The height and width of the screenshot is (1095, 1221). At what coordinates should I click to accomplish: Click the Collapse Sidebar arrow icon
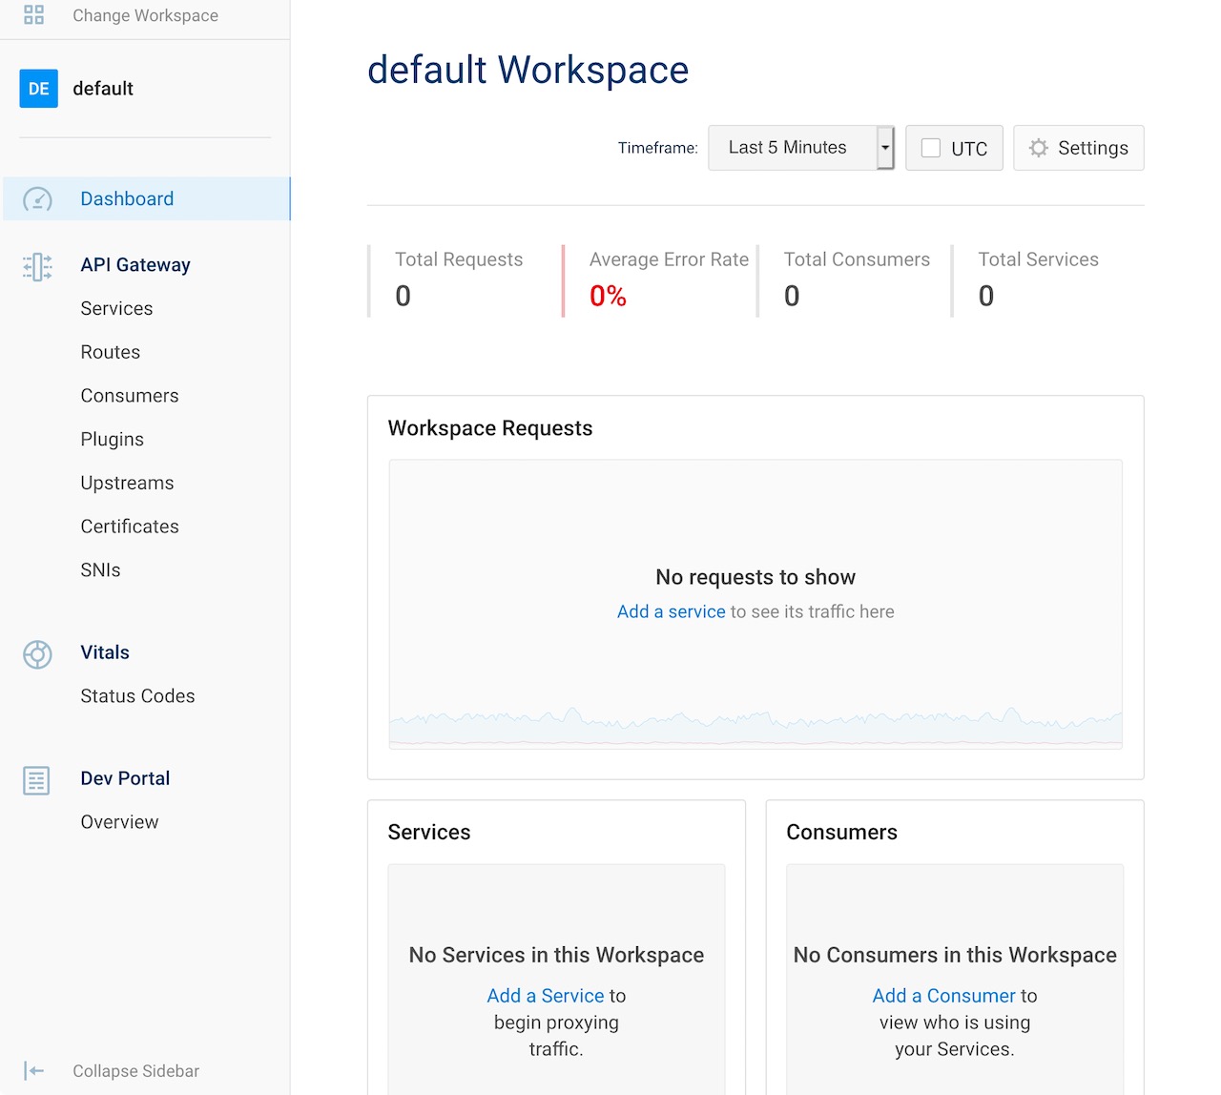[34, 1071]
